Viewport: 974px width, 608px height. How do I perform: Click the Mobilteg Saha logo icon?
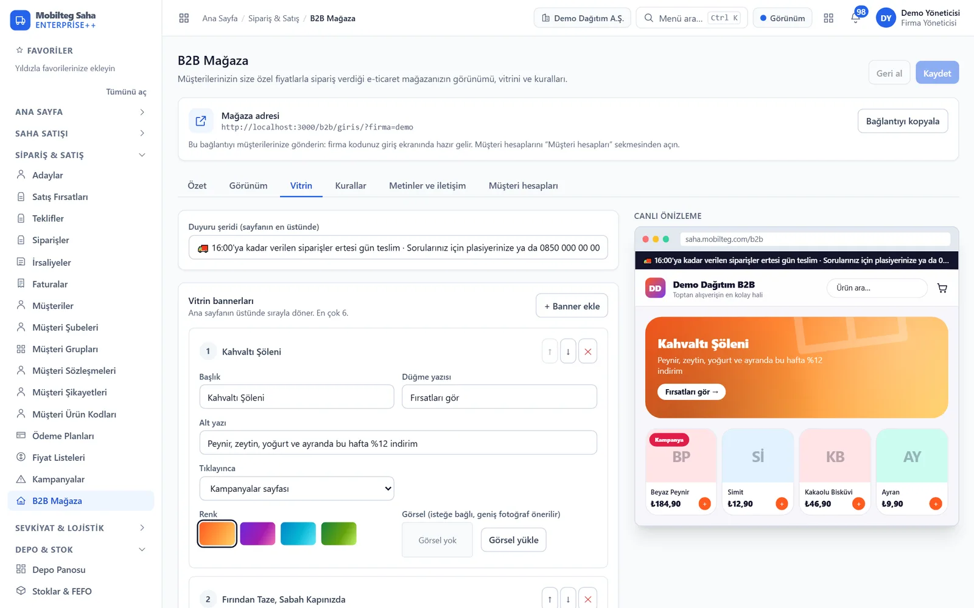pyautogui.click(x=20, y=20)
